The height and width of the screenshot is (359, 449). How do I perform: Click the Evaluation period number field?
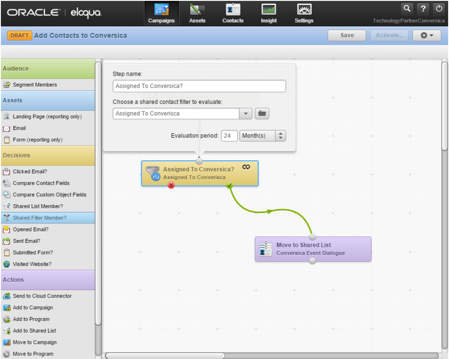[x=229, y=136]
